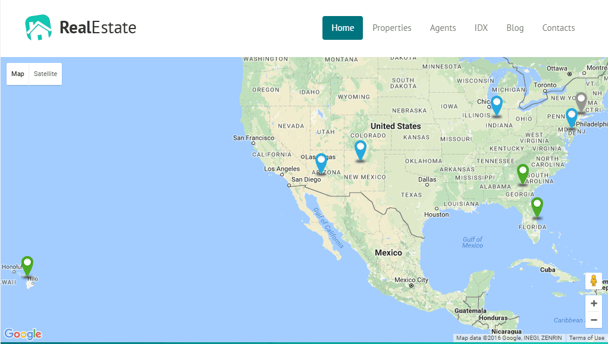
Task: Click the United States map label
Action: 396,127
